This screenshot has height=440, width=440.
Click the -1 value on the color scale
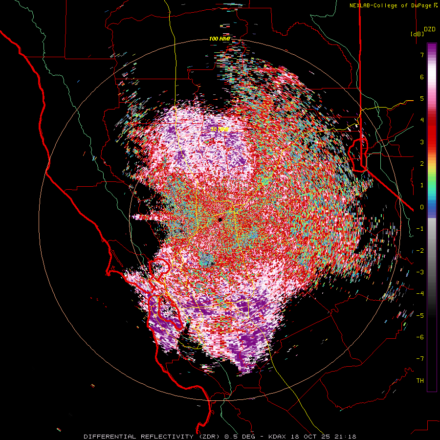pyautogui.click(x=420, y=229)
